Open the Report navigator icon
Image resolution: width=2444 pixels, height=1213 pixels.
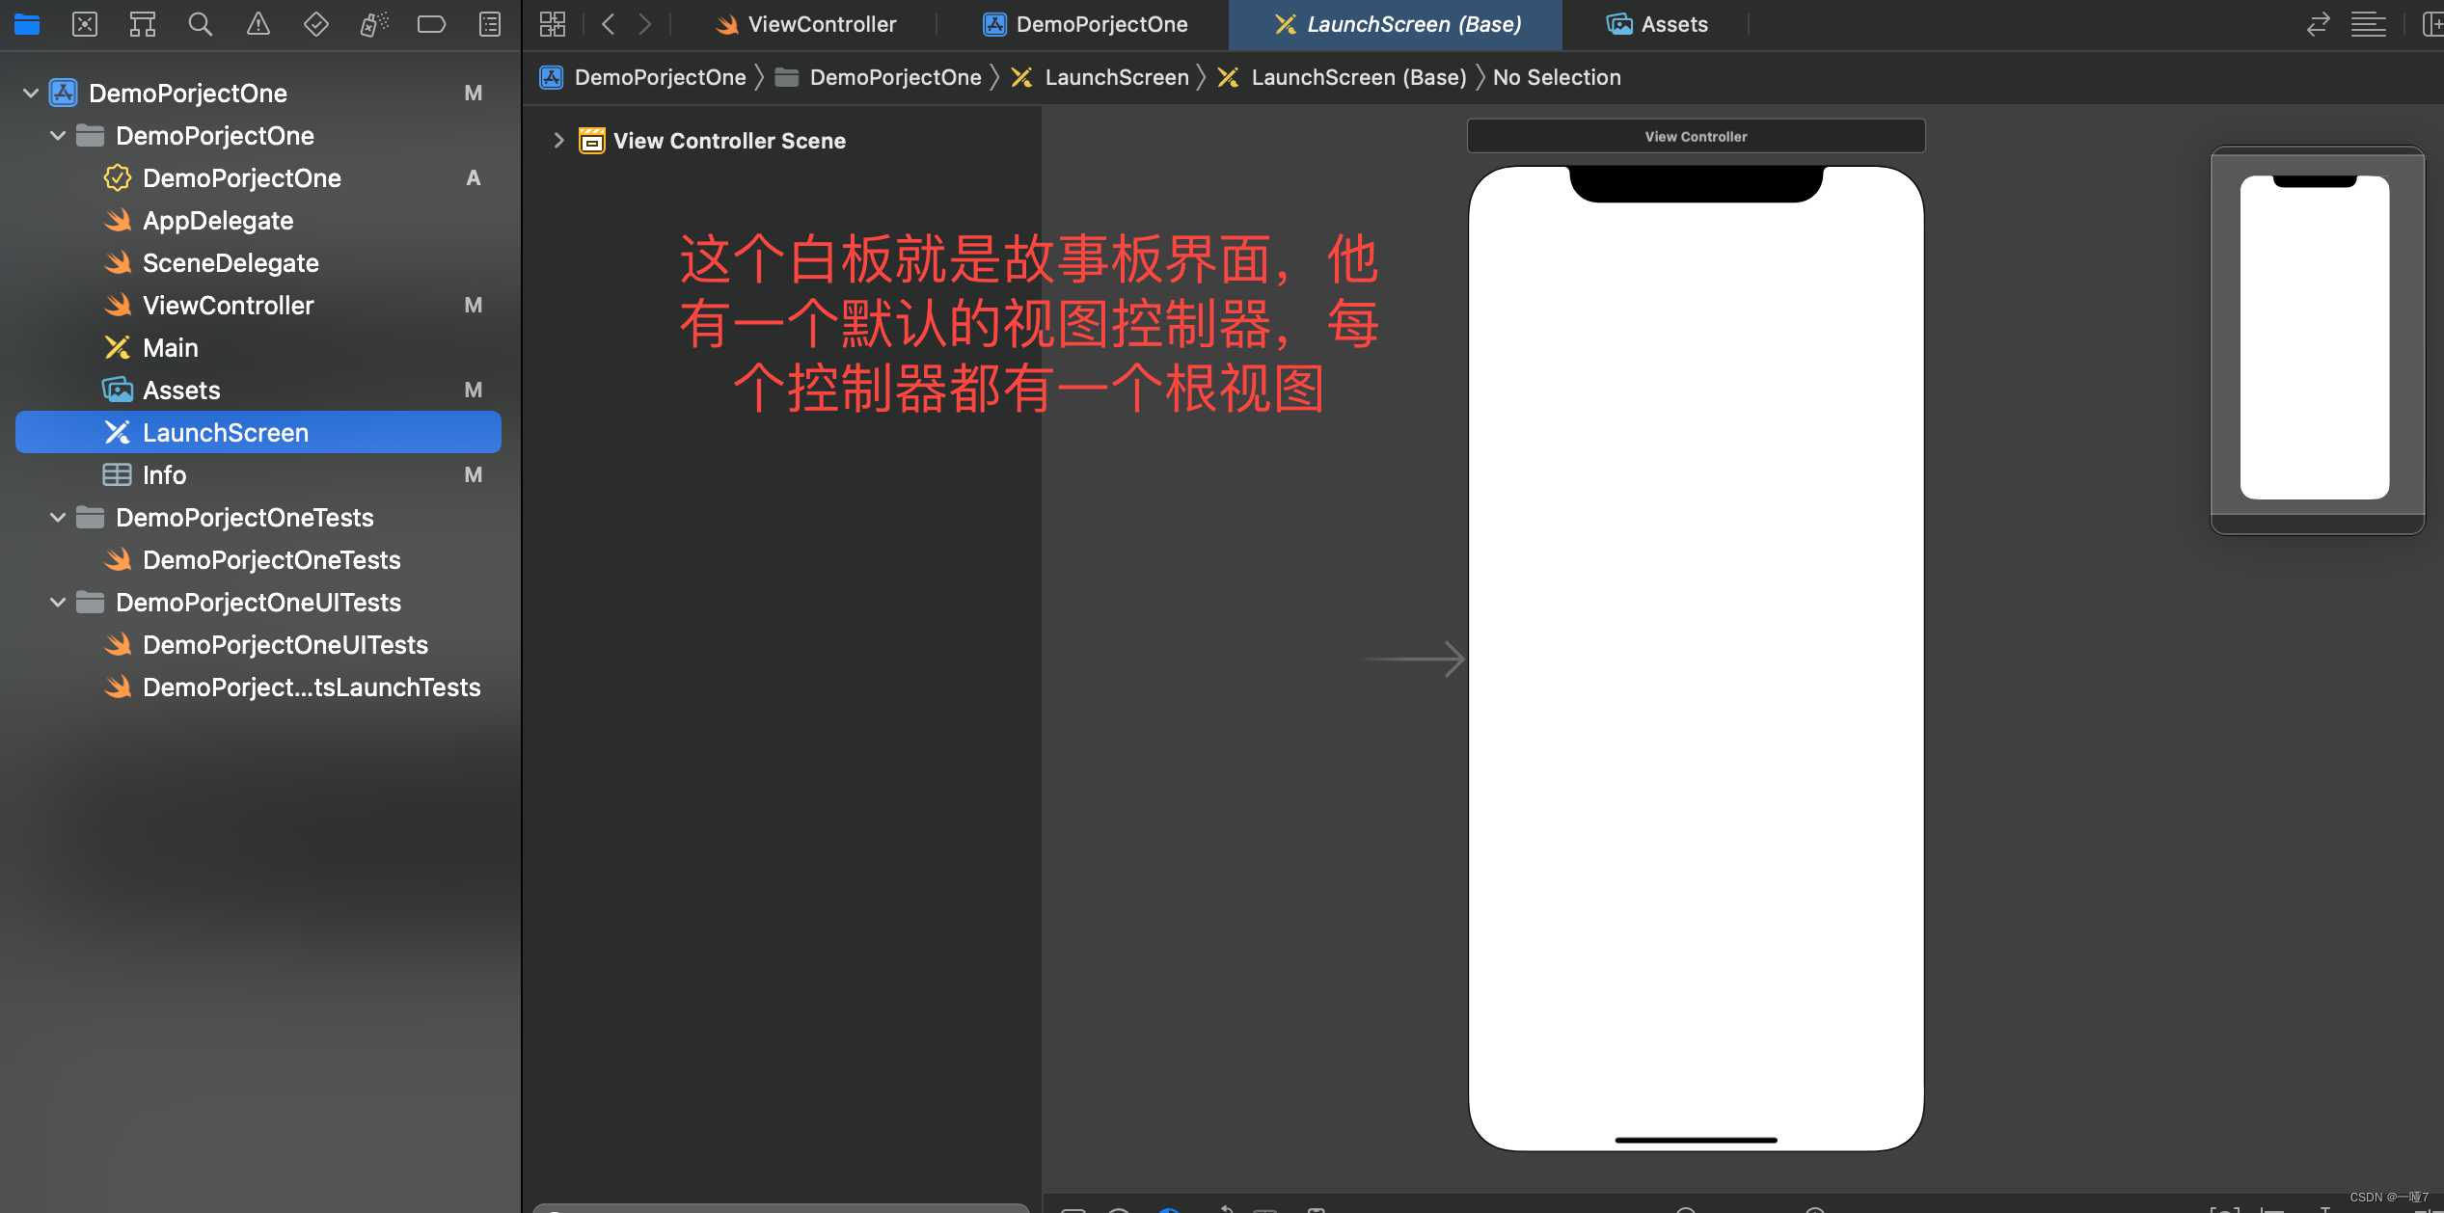tap(490, 24)
